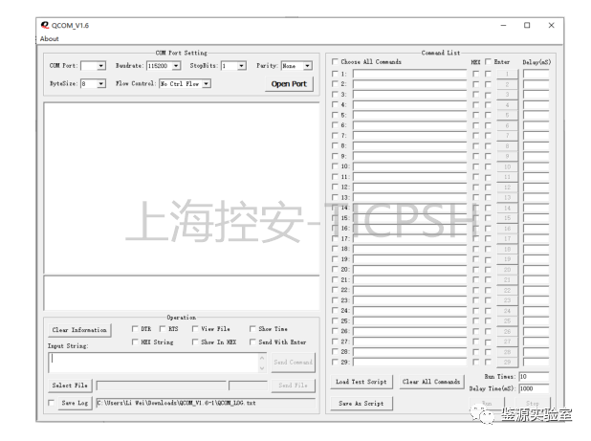This screenshot has height=441, width=591.
Task: Click the QCOM app icon in title bar
Action: [45, 25]
